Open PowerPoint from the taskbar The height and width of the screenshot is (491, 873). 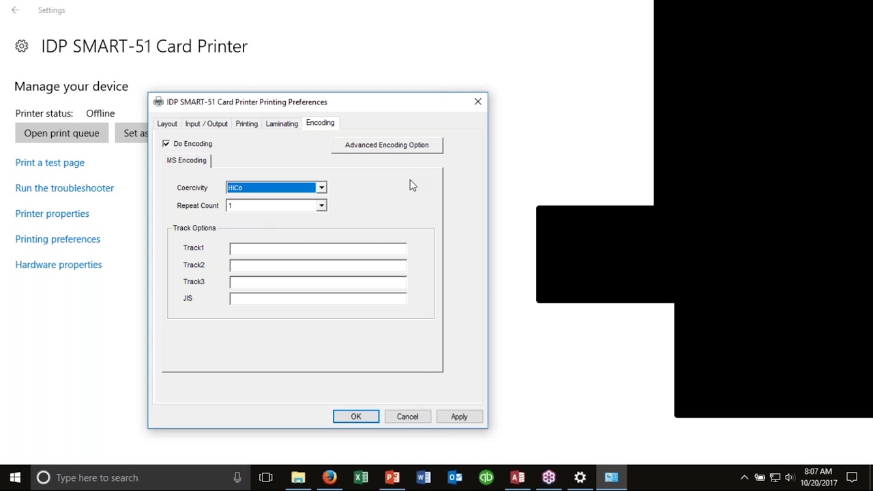click(x=392, y=477)
